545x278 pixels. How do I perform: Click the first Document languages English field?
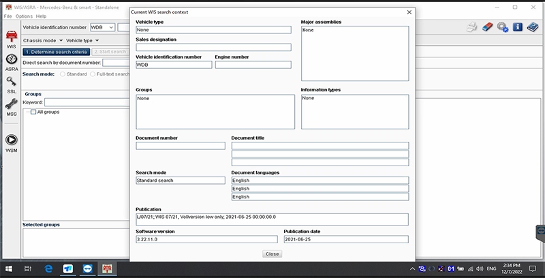tap(320, 181)
